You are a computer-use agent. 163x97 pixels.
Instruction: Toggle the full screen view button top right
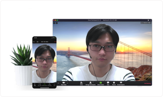[x=146, y=23]
